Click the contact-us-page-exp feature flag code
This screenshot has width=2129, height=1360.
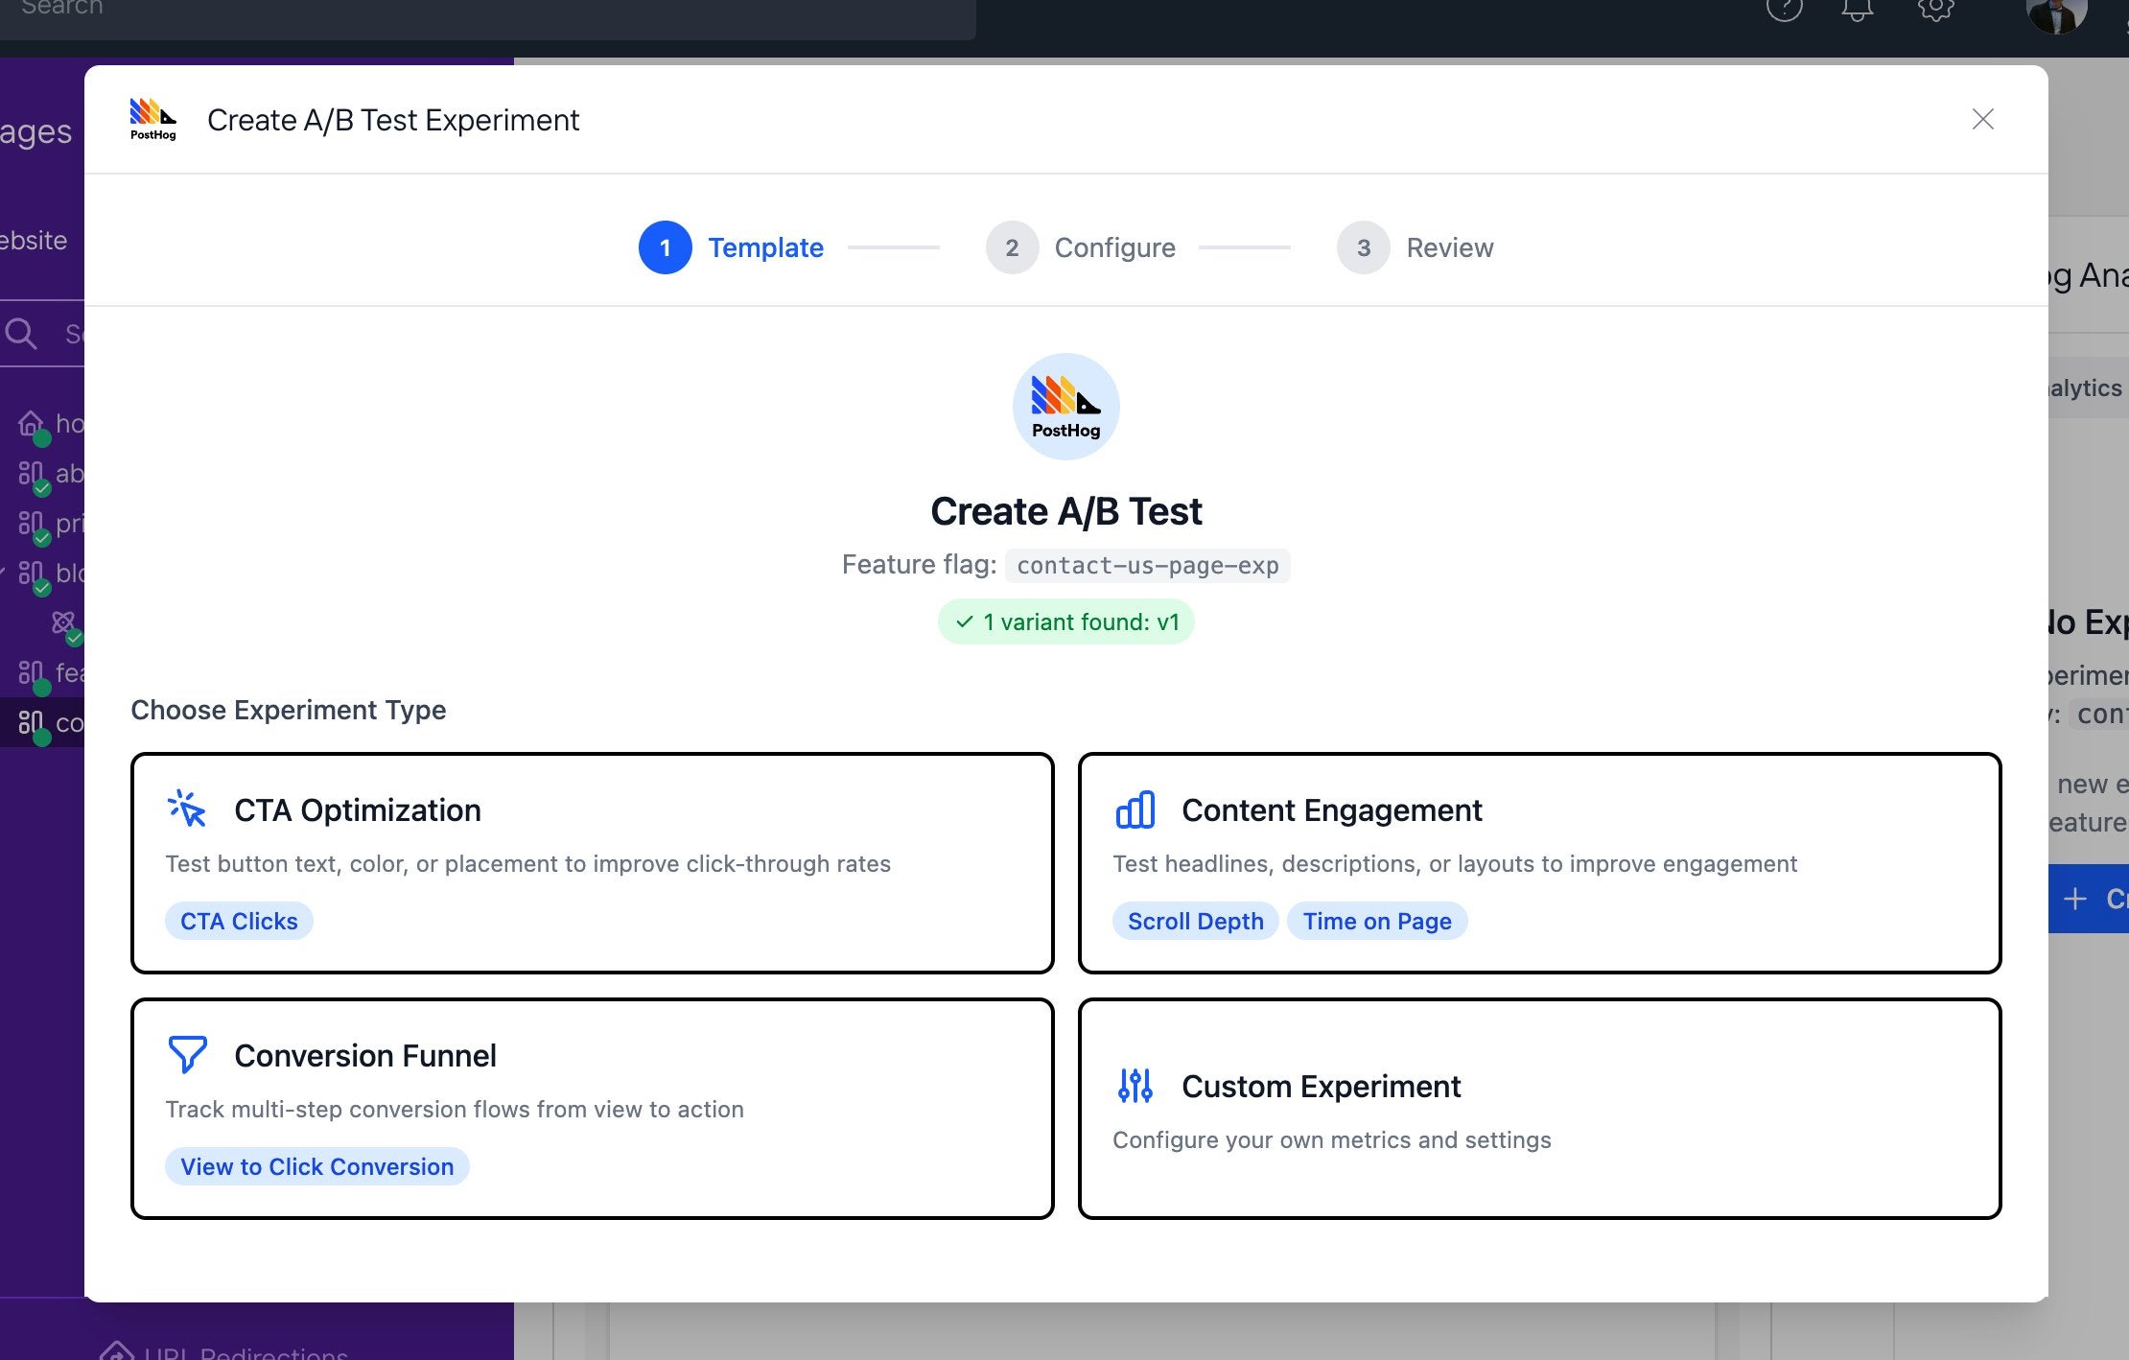1147,565
